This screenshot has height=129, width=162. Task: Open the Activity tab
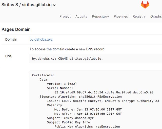pyautogui.click(x=81, y=16)
